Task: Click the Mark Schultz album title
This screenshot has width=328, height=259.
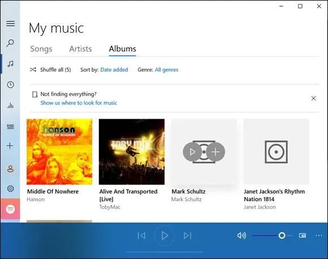Action: [188, 192]
